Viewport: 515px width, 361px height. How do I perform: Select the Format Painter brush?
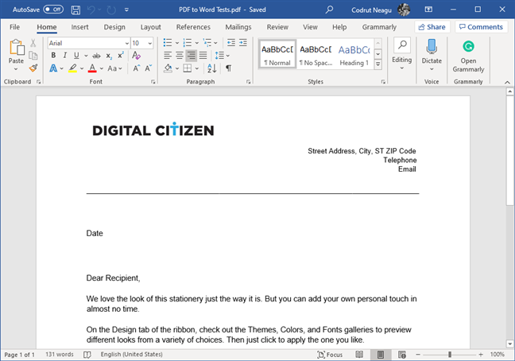pos(33,68)
